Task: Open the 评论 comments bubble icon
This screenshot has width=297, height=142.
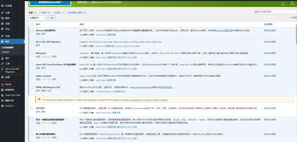Action: (x=2, y=29)
